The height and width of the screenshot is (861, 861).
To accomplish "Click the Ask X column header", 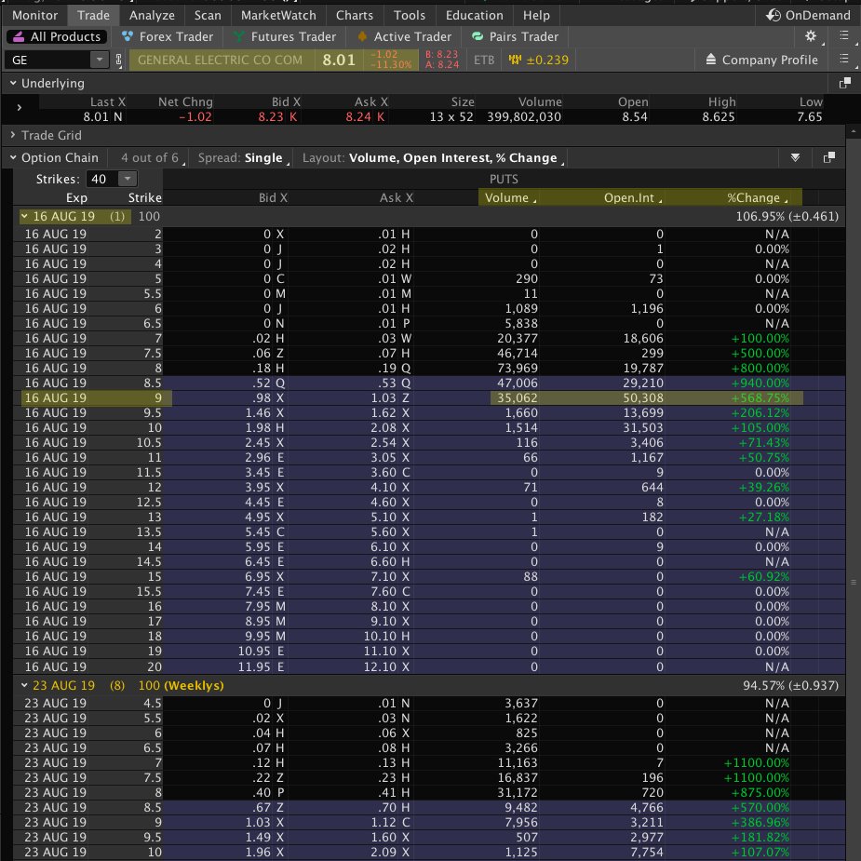I will (x=396, y=197).
